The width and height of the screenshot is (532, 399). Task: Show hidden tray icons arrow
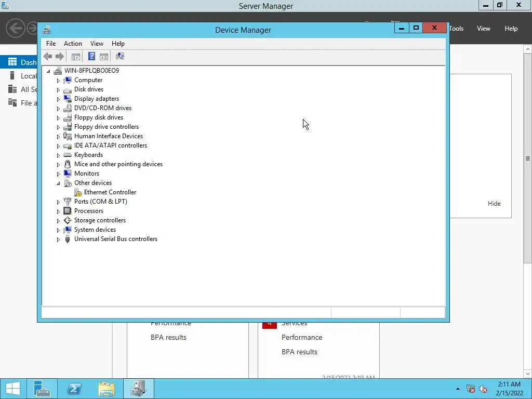point(458,389)
